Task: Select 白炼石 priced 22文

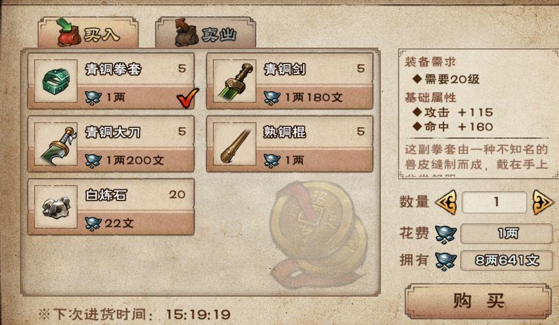Action: 111,207
